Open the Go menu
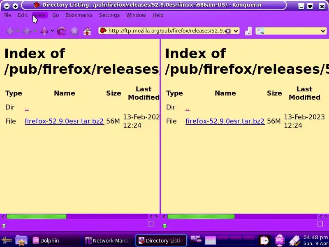Viewport: 329px width, 247px height. (x=56, y=15)
